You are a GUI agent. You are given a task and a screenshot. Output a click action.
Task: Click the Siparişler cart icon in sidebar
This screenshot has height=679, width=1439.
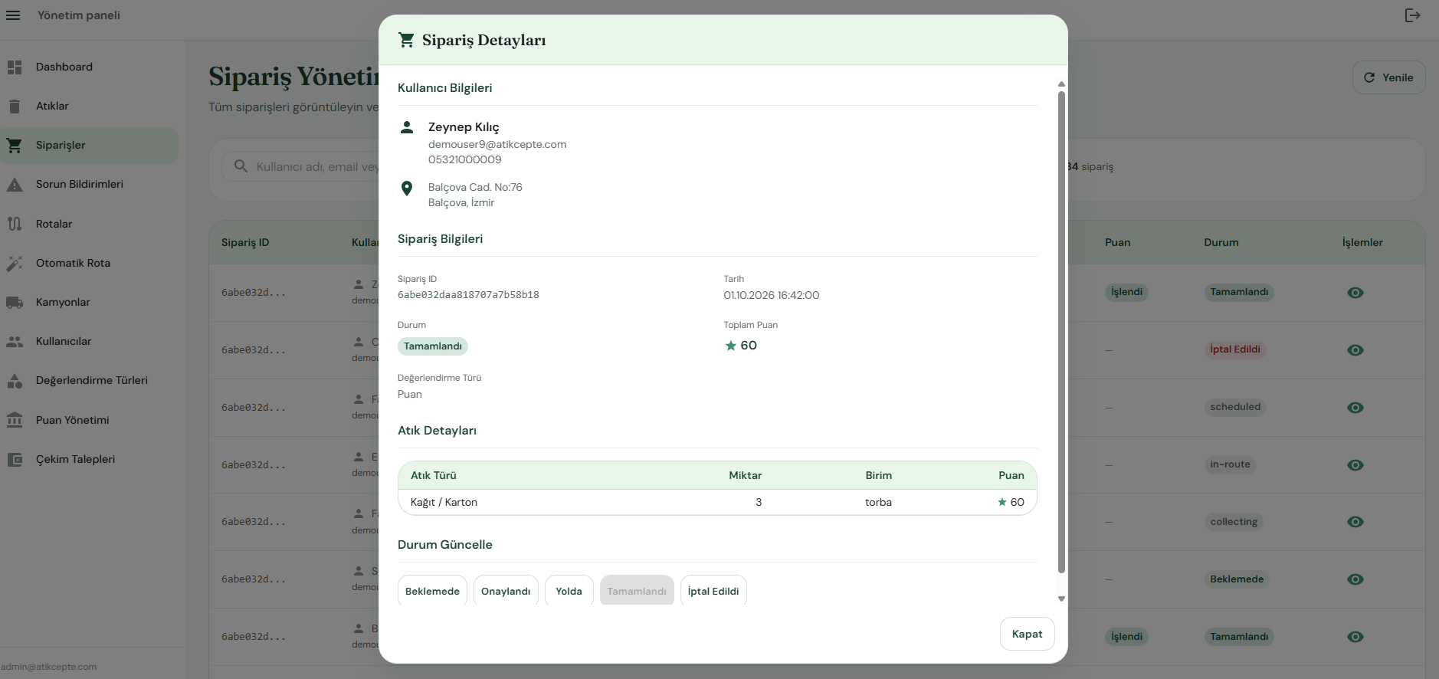point(15,146)
